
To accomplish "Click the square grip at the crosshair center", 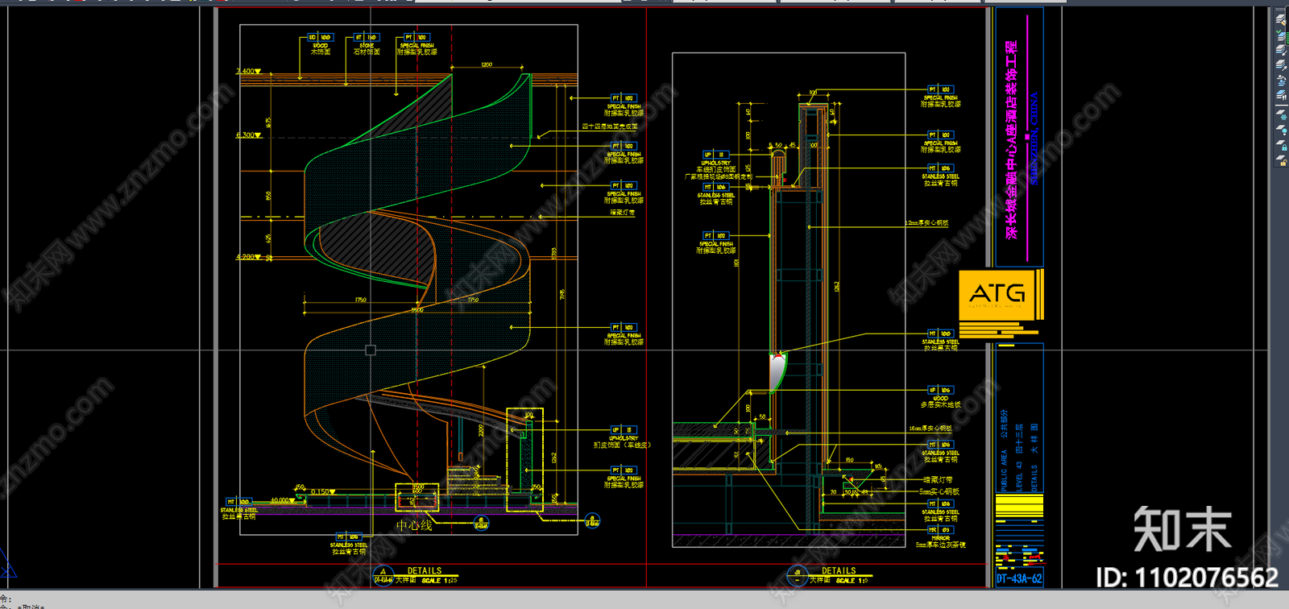I will [371, 350].
